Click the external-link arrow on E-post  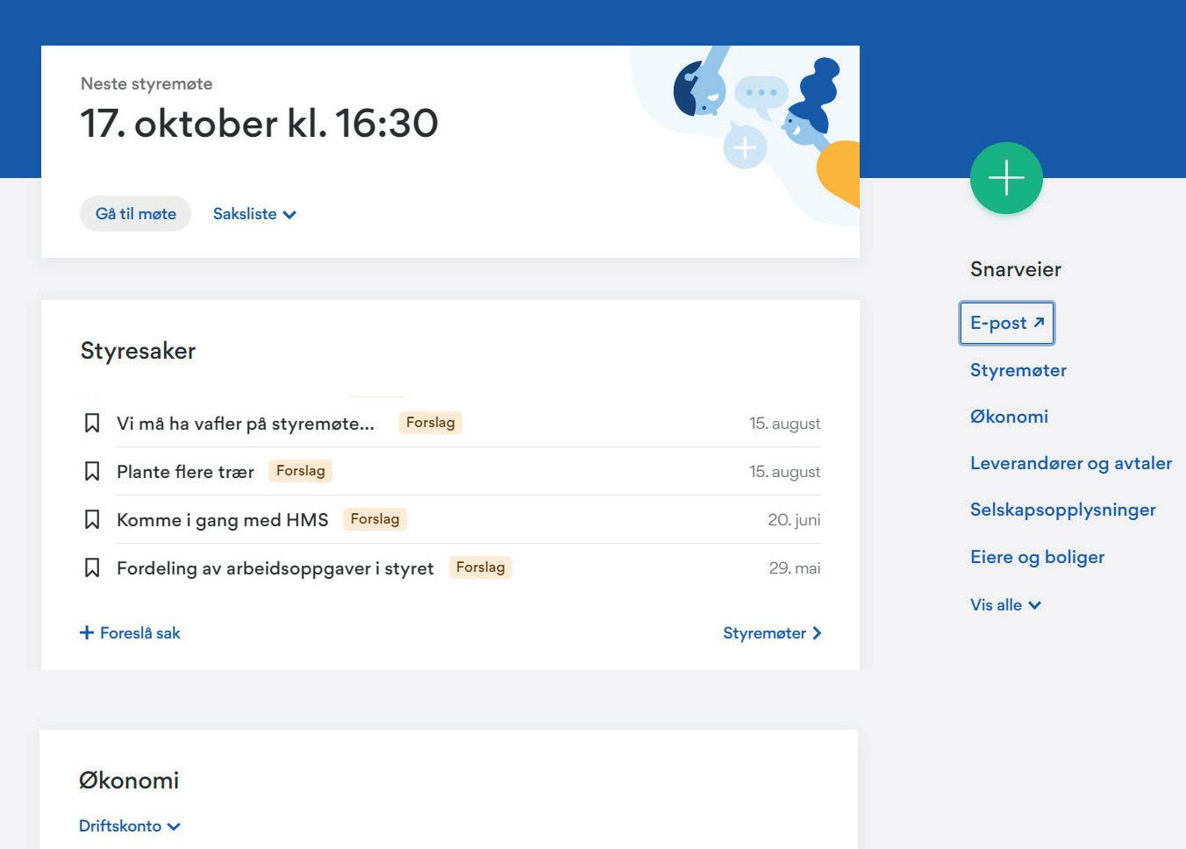1039,322
